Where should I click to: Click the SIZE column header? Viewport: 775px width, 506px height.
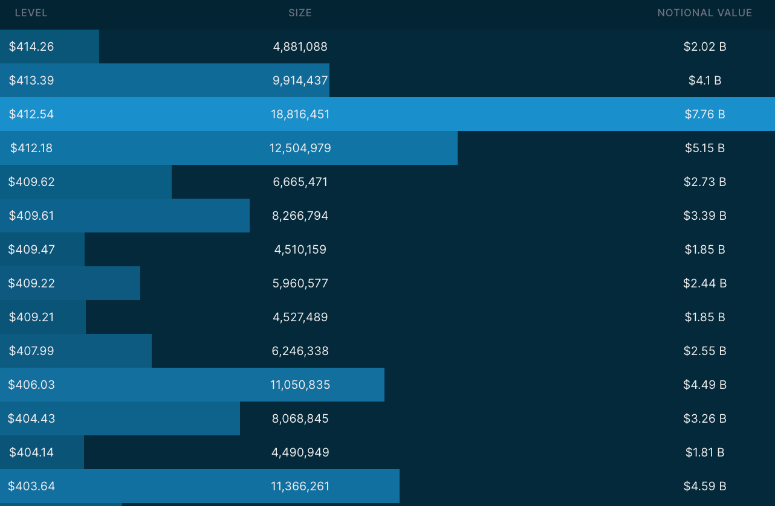pos(300,13)
